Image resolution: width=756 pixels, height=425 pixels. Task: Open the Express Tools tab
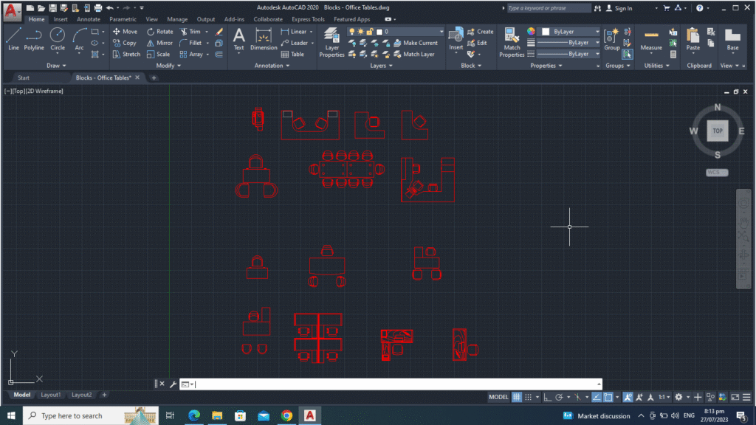[x=308, y=19]
